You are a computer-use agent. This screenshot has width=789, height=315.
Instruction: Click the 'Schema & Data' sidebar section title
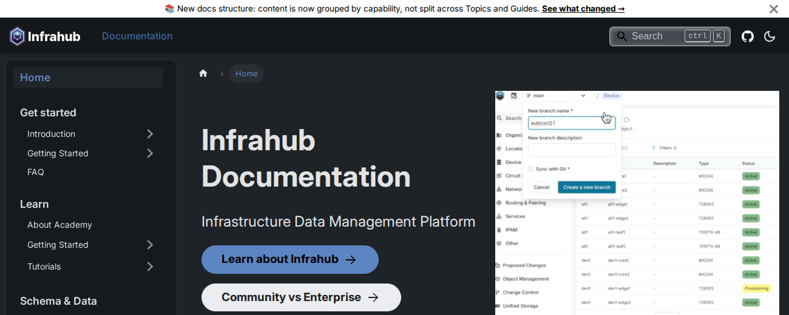coord(58,301)
